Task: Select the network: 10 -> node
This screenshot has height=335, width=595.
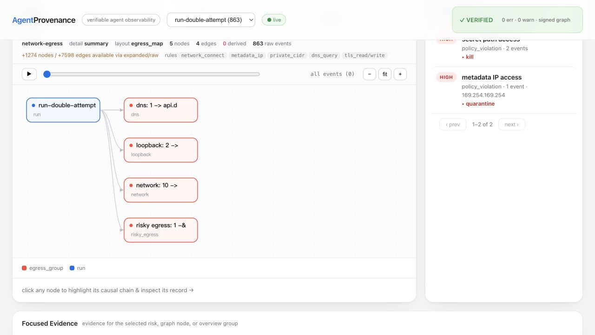Action: pos(161,190)
